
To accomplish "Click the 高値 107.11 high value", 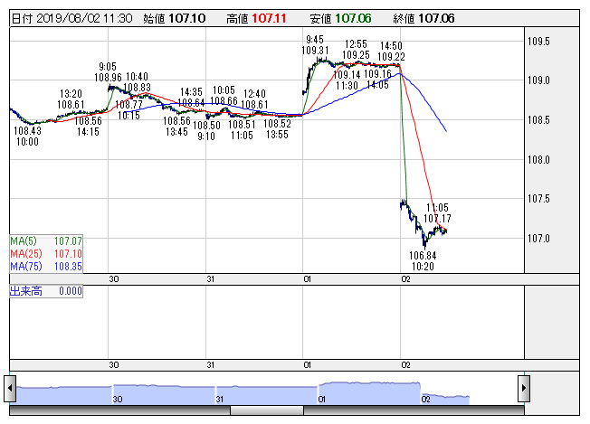I will point(256,18).
